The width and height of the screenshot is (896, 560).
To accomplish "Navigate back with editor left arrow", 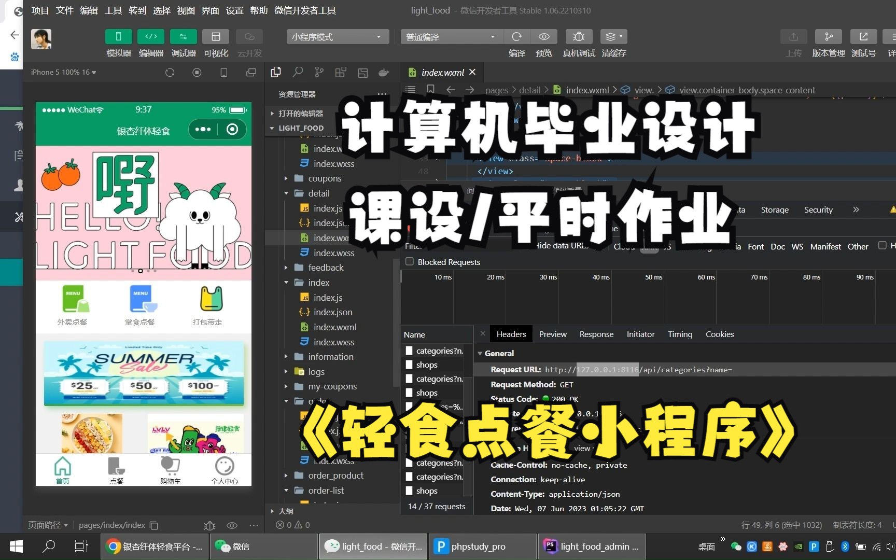I will pyautogui.click(x=451, y=90).
